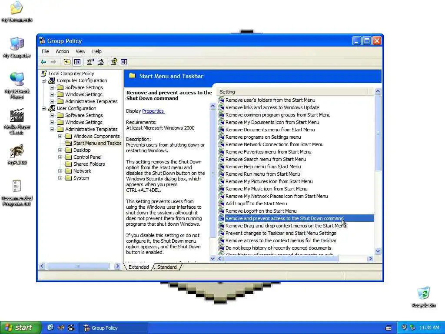445x334 pixels.
Task: Click the Forward arrow toolbar icon
Action: (53, 62)
